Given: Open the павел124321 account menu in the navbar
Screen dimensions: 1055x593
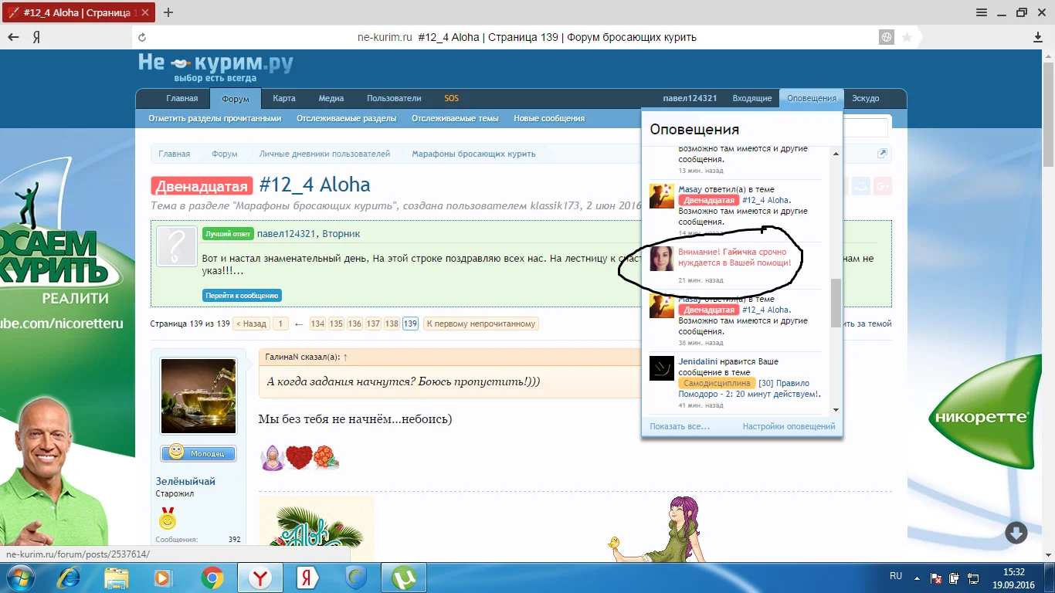Looking at the screenshot, I should pos(690,99).
